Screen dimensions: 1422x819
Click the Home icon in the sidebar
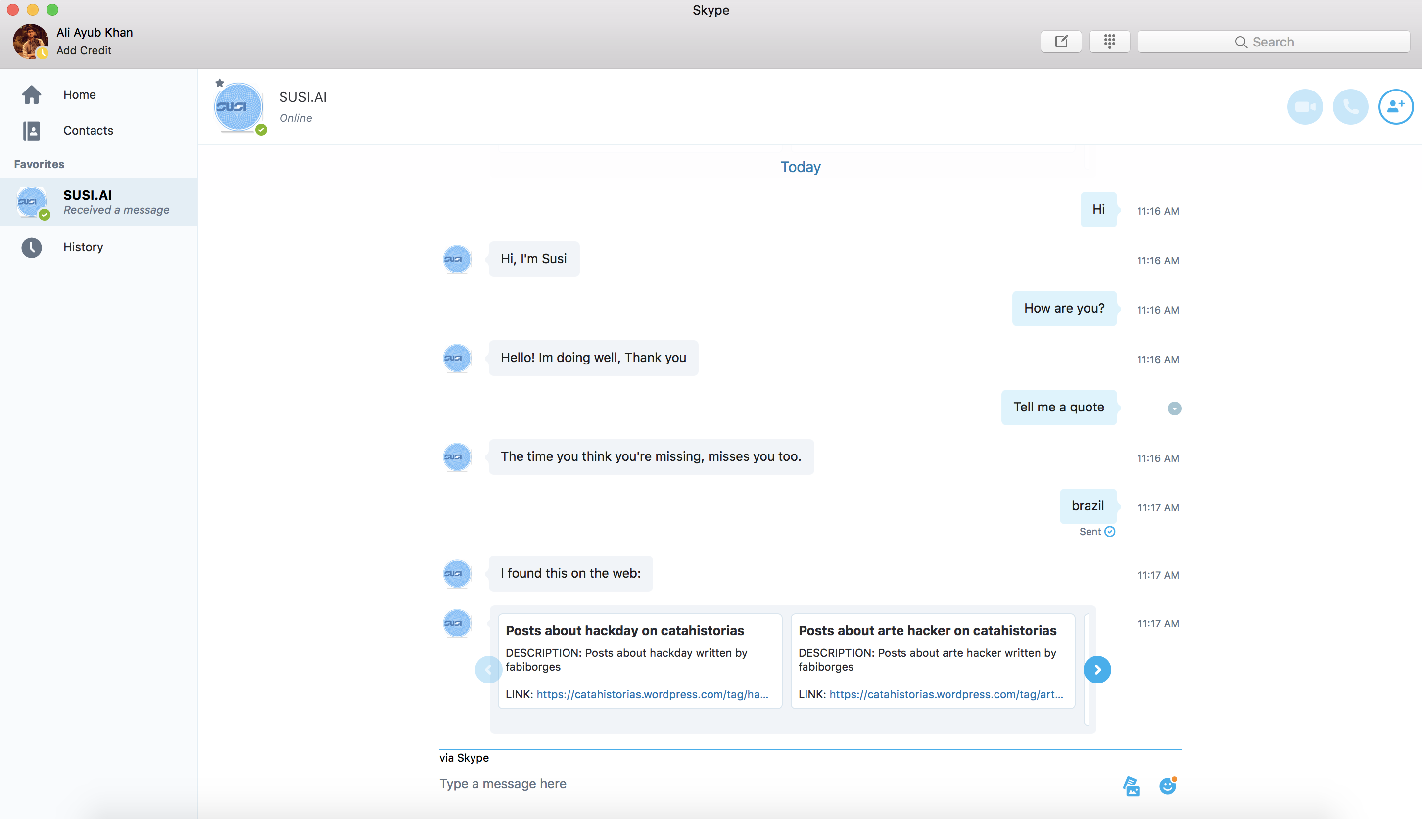click(x=32, y=94)
